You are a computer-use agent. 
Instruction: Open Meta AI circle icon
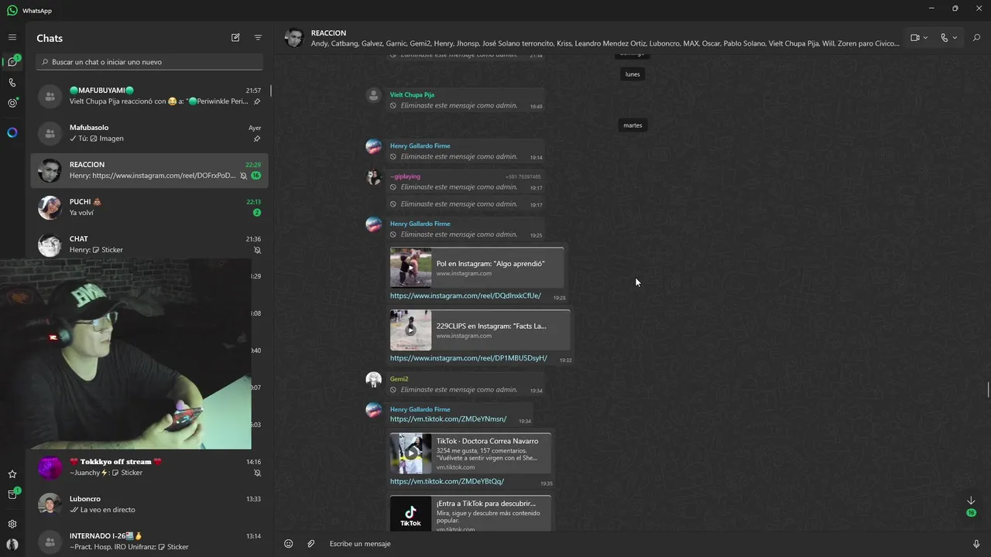coord(12,132)
